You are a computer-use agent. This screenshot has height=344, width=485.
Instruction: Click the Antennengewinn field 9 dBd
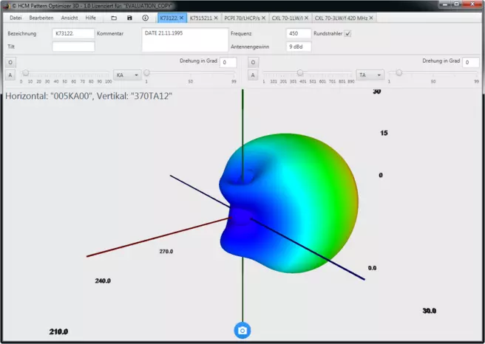coord(299,47)
